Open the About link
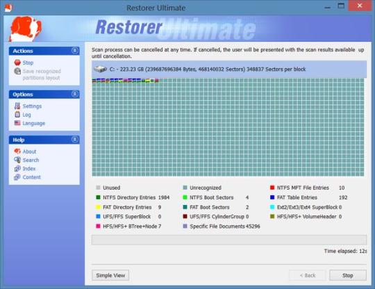The width and height of the screenshot is (375, 289). 29,151
